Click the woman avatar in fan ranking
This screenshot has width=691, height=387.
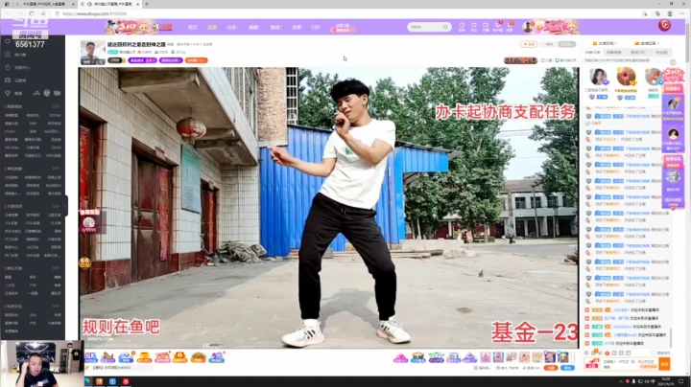pyautogui.click(x=598, y=77)
